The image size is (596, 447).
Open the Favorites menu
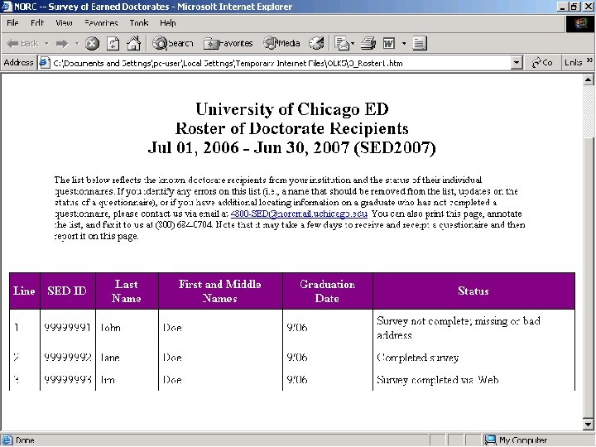[101, 23]
